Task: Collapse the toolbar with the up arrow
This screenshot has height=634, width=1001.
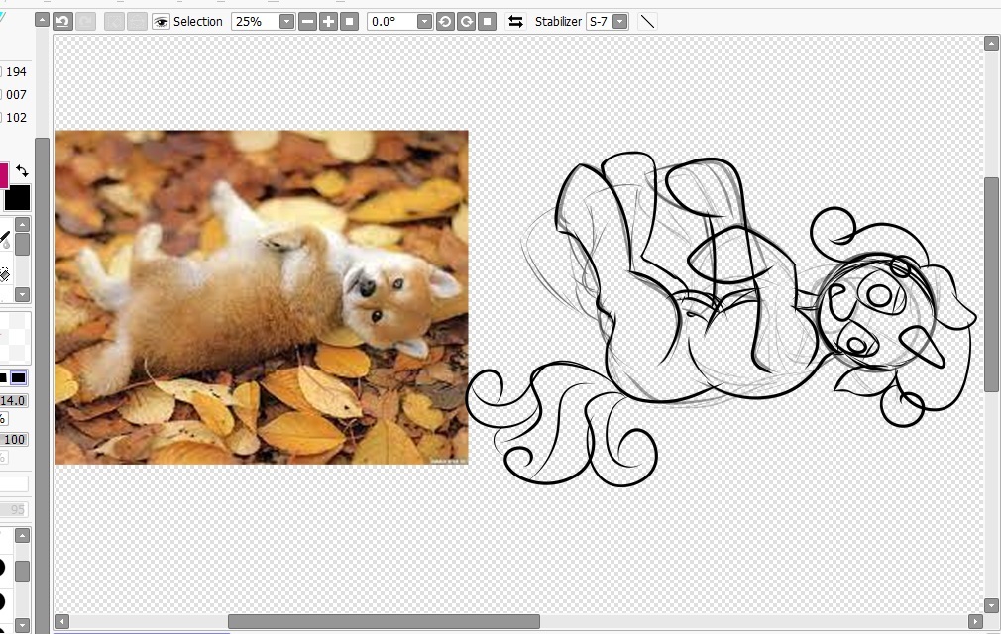Action: pos(42,20)
